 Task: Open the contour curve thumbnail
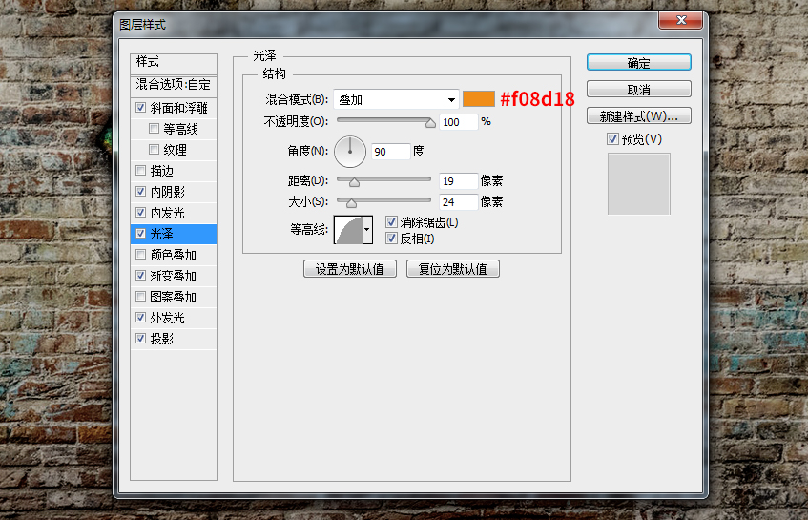click(x=348, y=229)
